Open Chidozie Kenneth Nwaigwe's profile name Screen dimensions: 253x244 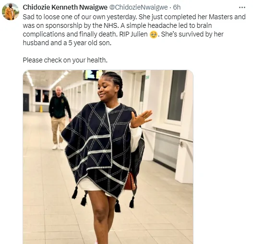[x=65, y=7]
